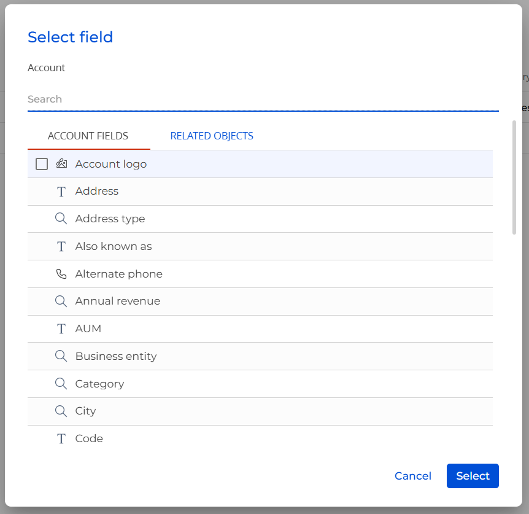Select the AUM field row

260,329
